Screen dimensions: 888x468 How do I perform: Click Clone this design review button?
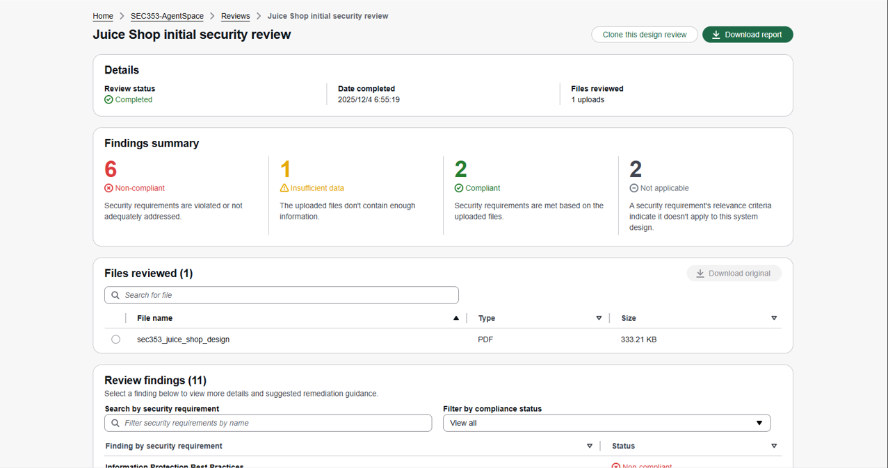[x=644, y=35]
